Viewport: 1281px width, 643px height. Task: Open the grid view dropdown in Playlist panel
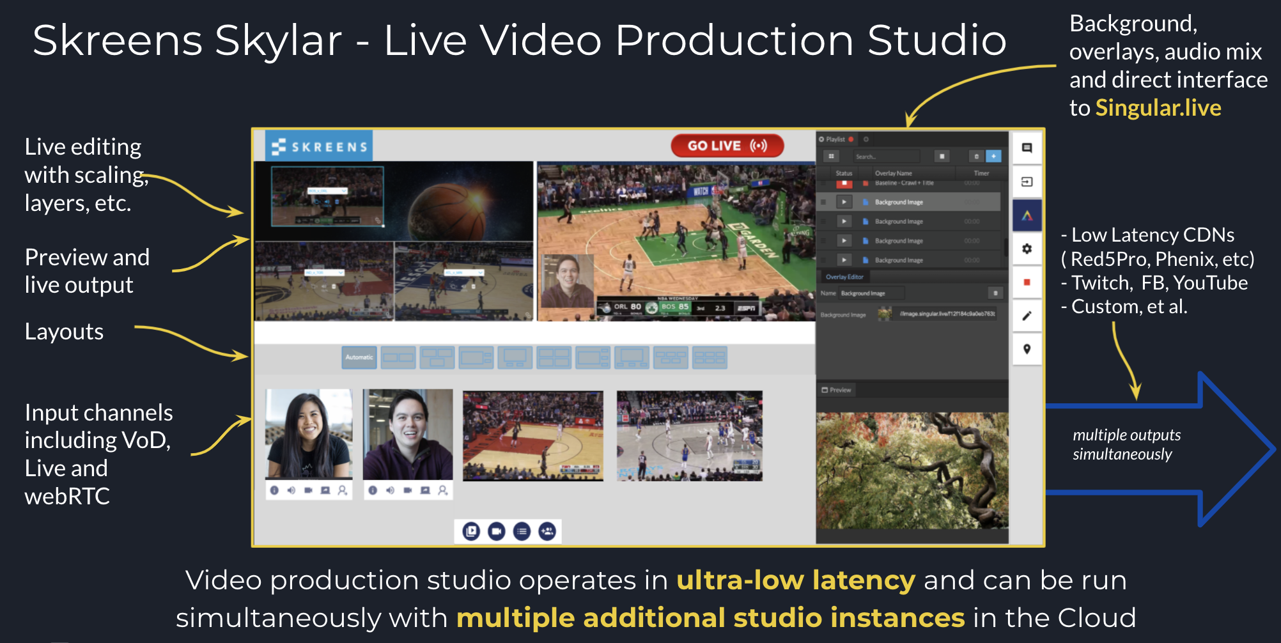tap(831, 155)
